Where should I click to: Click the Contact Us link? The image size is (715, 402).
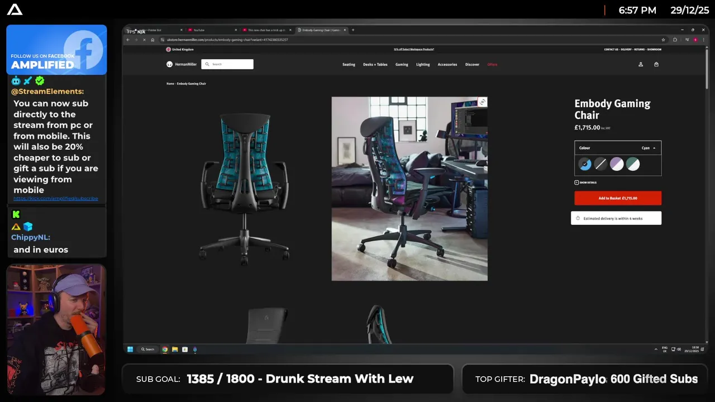coord(611,49)
